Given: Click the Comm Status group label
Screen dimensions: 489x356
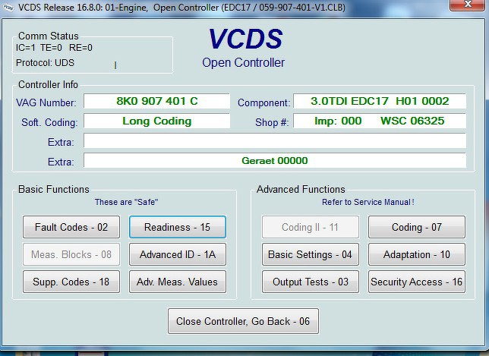Looking at the screenshot, I should point(49,36).
